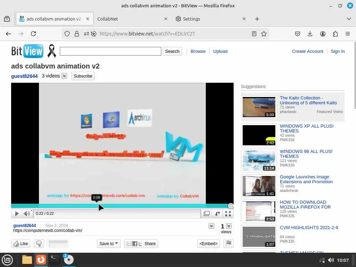Subscribe to guest82644 with the Subscribe button
356x267 pixels.
(x=83, y=76)
